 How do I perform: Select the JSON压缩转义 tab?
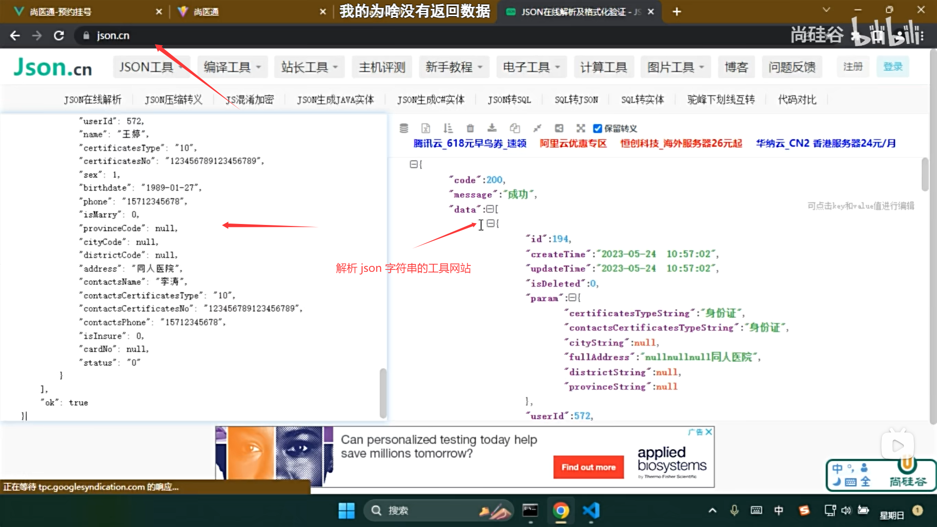(173, 100)
